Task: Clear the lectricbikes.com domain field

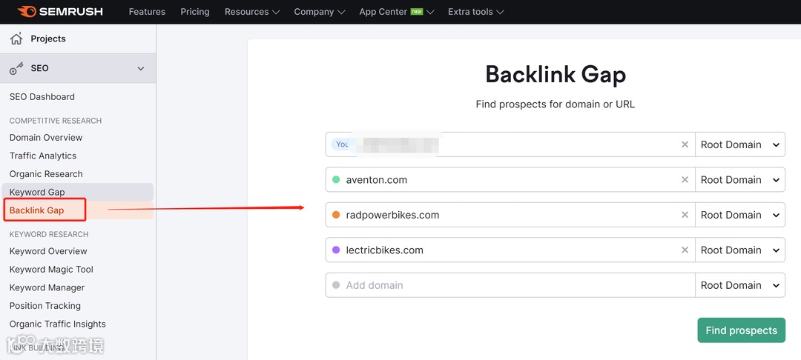Action: click(685, 250)
